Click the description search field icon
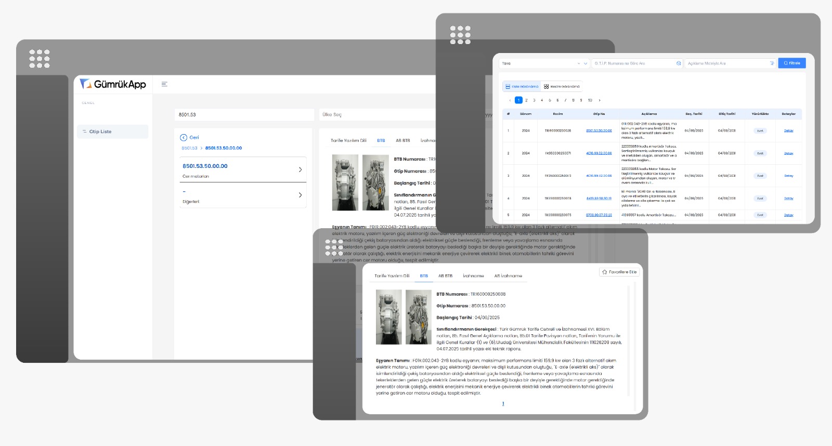The height and width of the screenshot is (446, 832). click(772, 63)
